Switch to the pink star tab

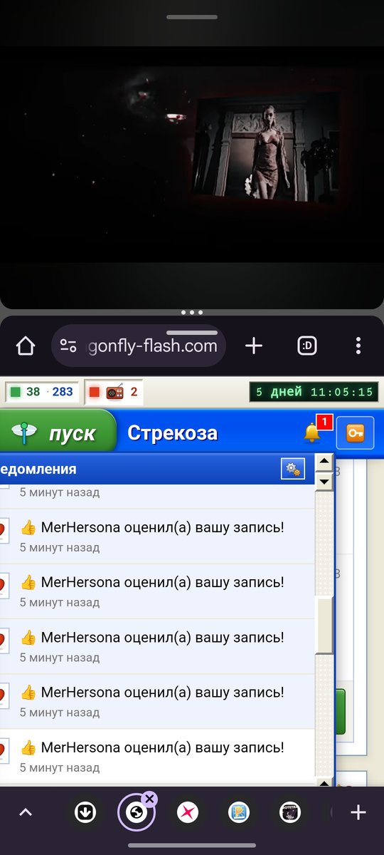[x=188, y=812]
